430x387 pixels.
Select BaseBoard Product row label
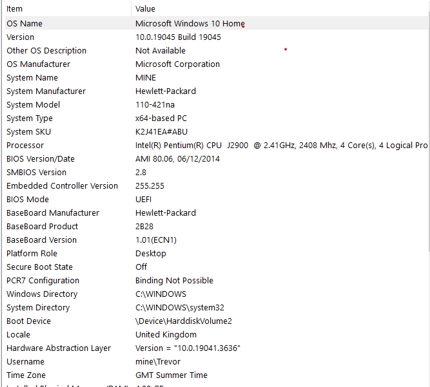point(43,226)
